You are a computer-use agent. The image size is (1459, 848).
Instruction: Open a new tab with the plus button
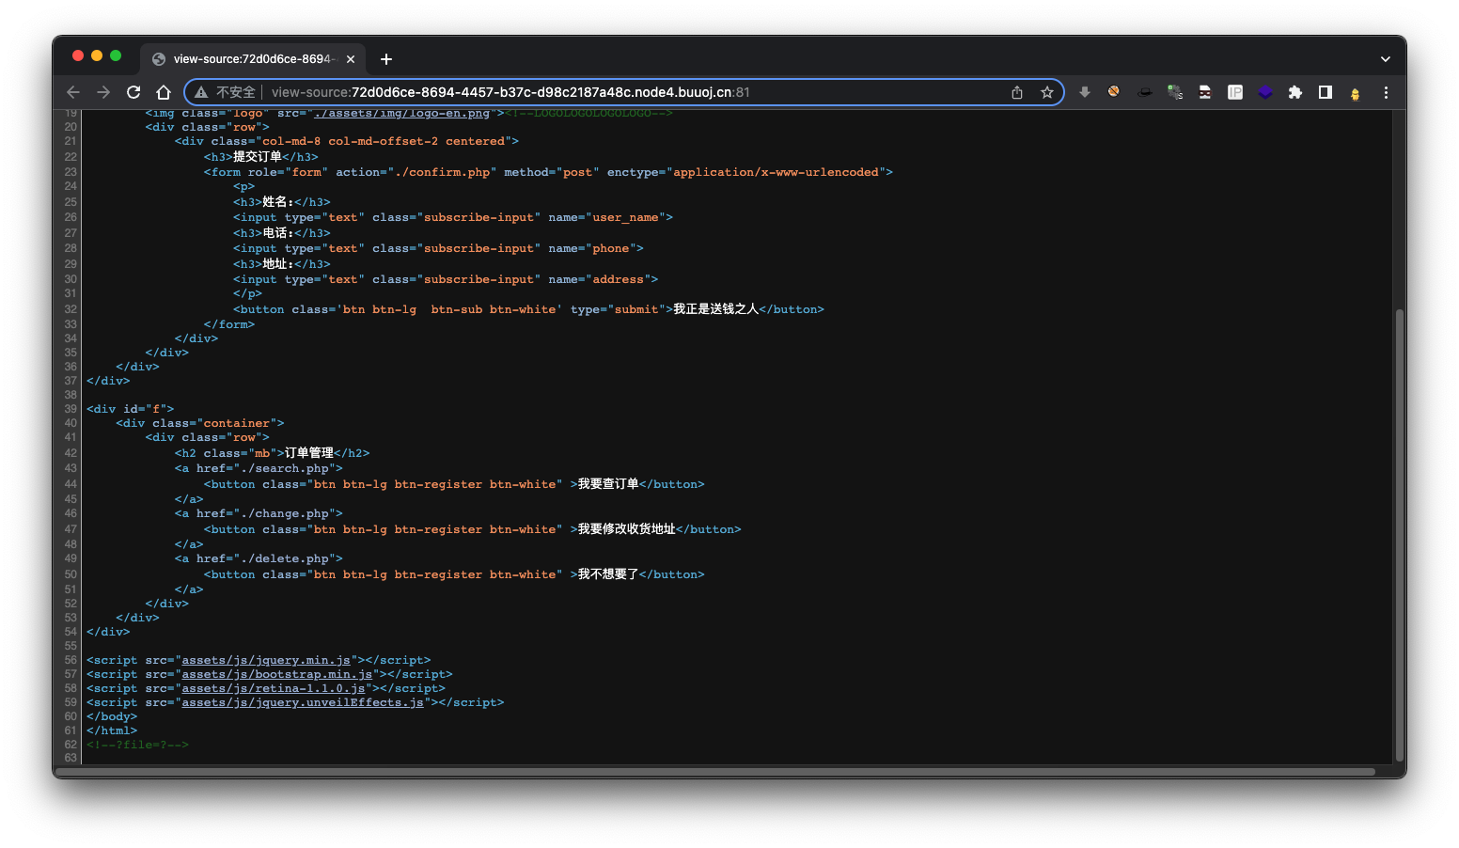[386, 59]
